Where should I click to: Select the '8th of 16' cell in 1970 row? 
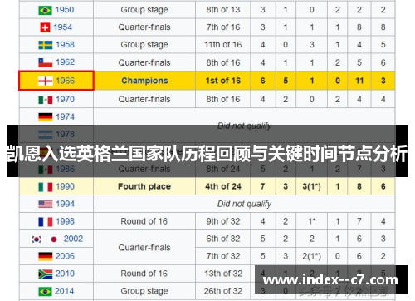click(x=222, y=99)
